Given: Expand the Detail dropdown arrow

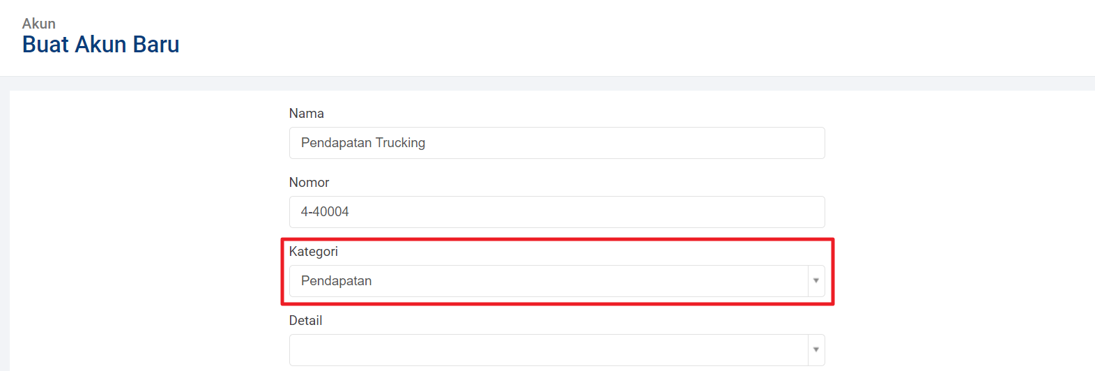Looking at the screenshot, I should pyautogui.click(x=815, y=350).
